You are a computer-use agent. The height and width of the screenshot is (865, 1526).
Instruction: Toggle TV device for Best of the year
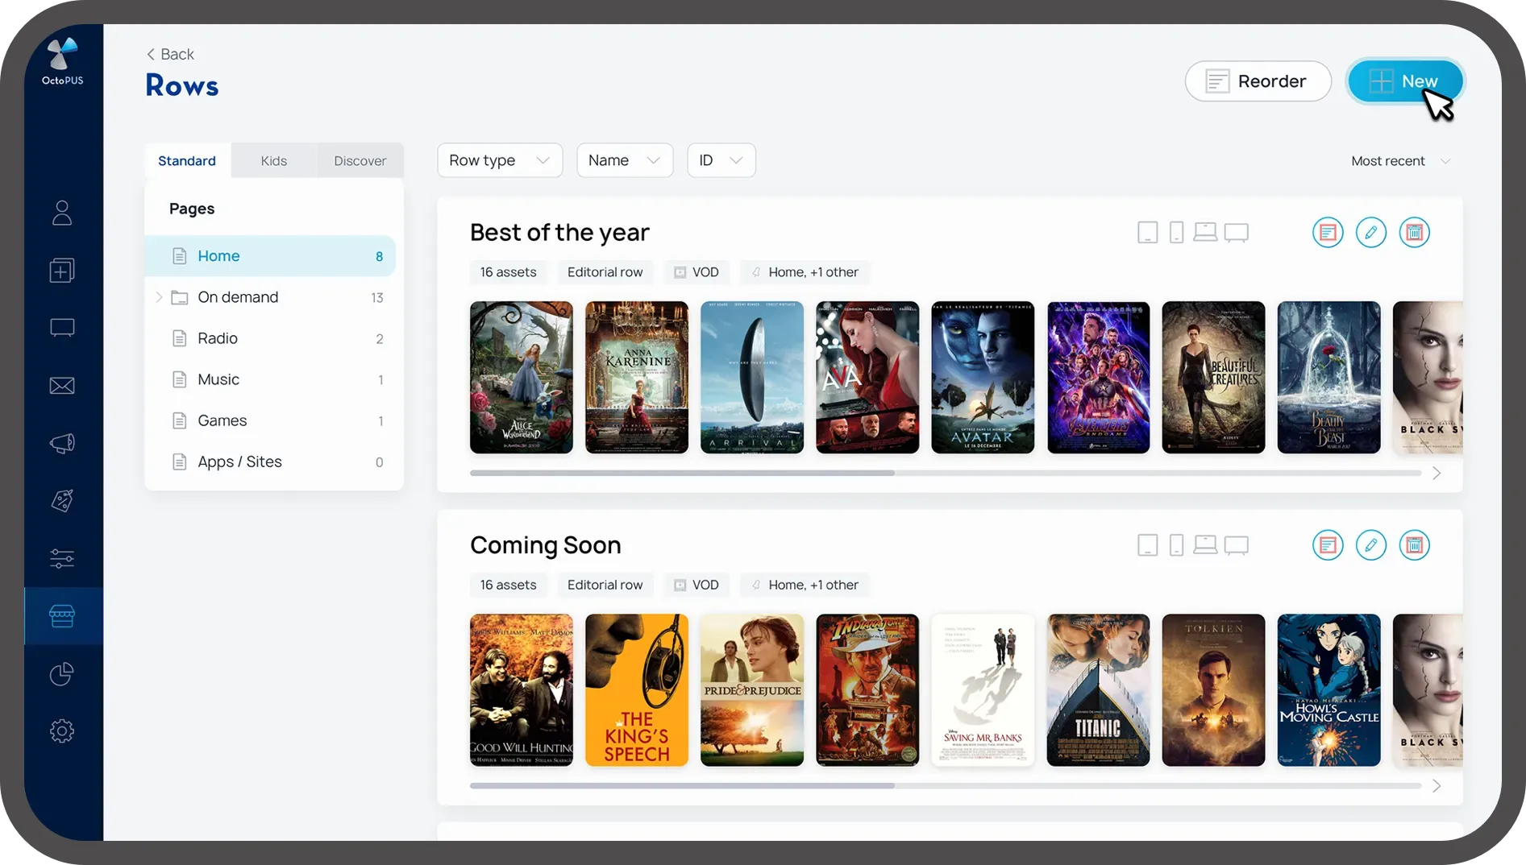point(1237,233)
